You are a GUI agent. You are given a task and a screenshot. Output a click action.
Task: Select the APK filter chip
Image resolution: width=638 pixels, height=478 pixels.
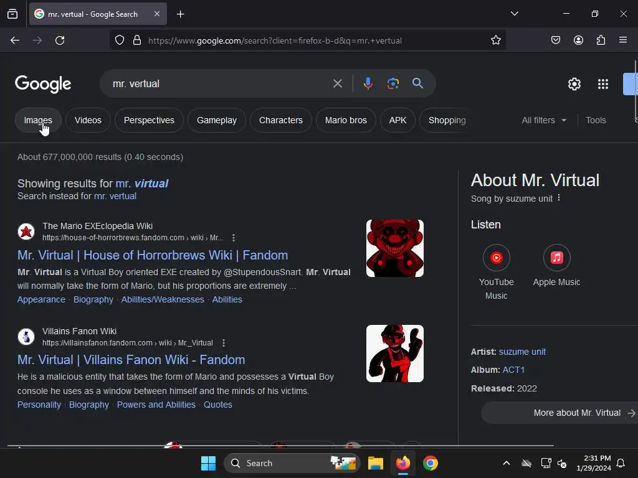pyautogui.click(x=398, y=120)
